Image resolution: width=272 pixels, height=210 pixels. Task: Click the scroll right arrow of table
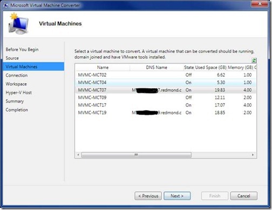point(253,155)
